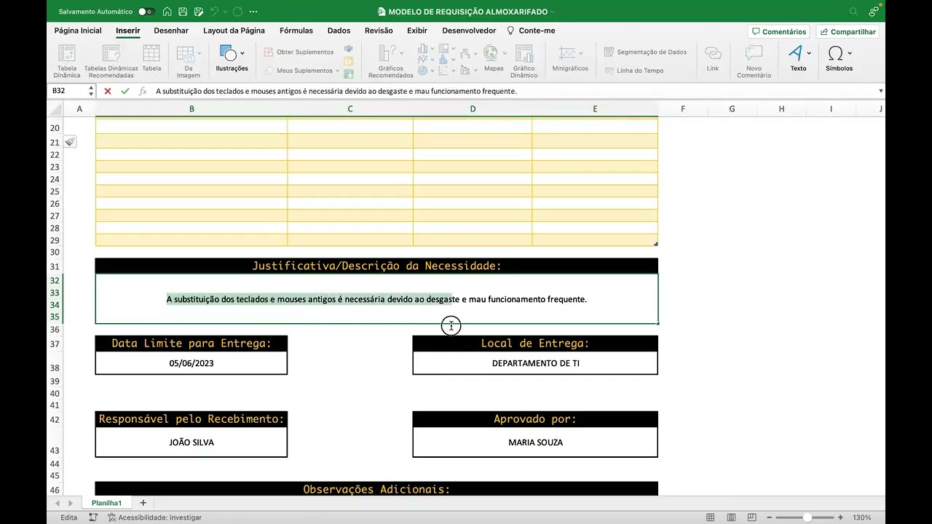The width and height of the screenshot is (932, 524).
Task: Click the MARIA SOUZA cell
Action: pos(535,442)
